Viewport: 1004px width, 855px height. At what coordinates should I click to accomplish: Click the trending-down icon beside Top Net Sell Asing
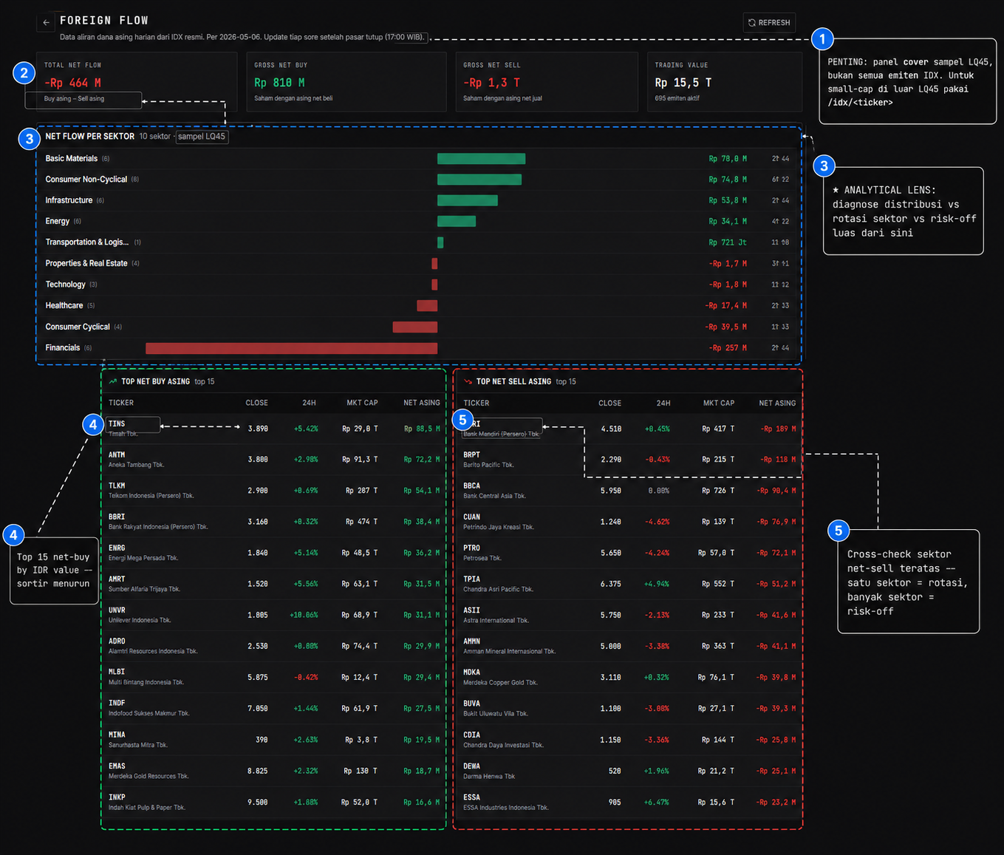[468, 381]
